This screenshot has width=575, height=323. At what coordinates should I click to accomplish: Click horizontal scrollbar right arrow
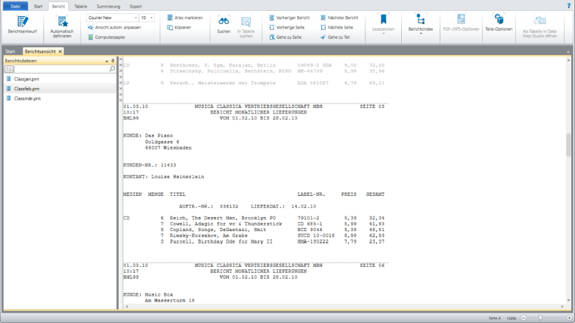coord(562,306)
